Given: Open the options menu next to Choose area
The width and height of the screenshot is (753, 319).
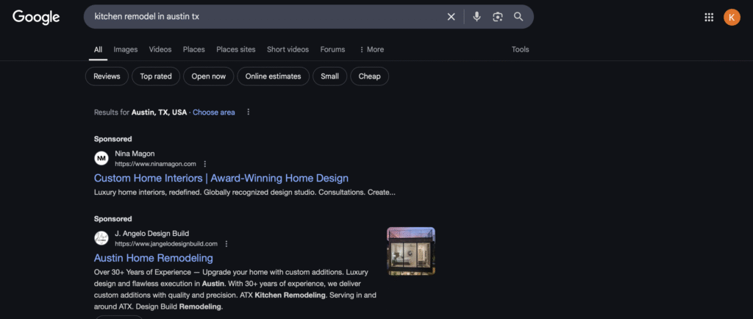Looking at the screenshot, I should pyautogui.click(x=249, y=112).
